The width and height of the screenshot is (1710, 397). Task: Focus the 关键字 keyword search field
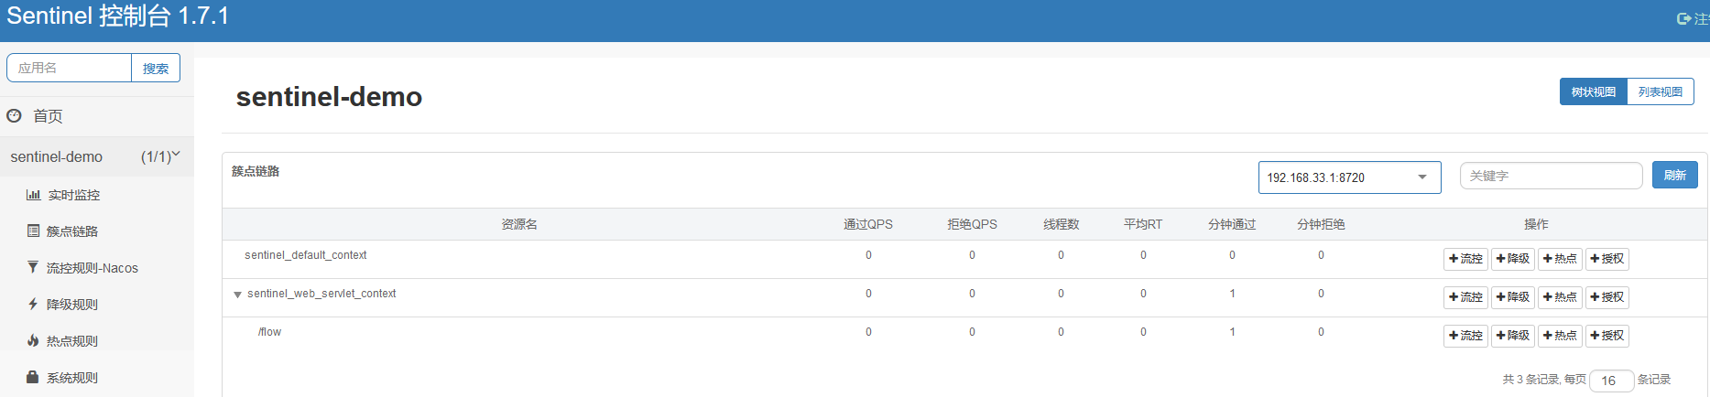coord(1550,176)
